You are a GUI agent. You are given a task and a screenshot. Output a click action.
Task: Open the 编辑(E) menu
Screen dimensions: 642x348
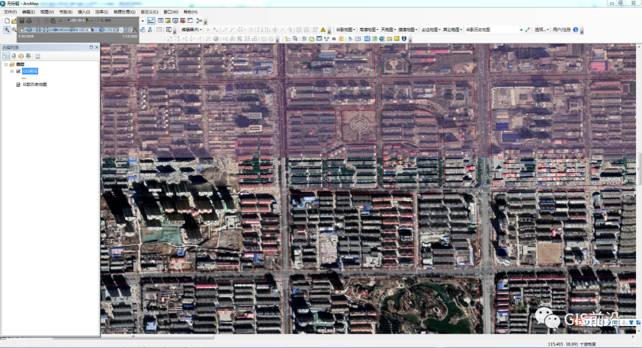pos(29,12)
